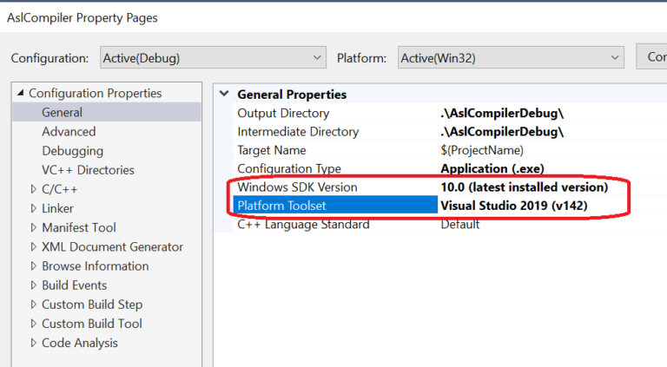The height and width of the screenshot is (367, 667).
Task: Select General in the properties tree
Action: point(63,112)
